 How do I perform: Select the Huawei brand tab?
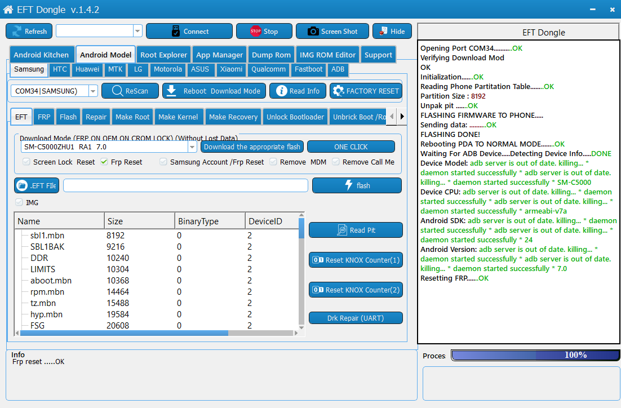pyautogui.click(x=87, y=69)
